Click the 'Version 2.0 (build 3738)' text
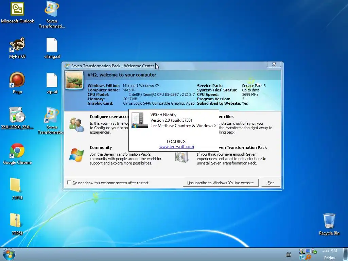 pyautogui.click(x=171, y=120)
